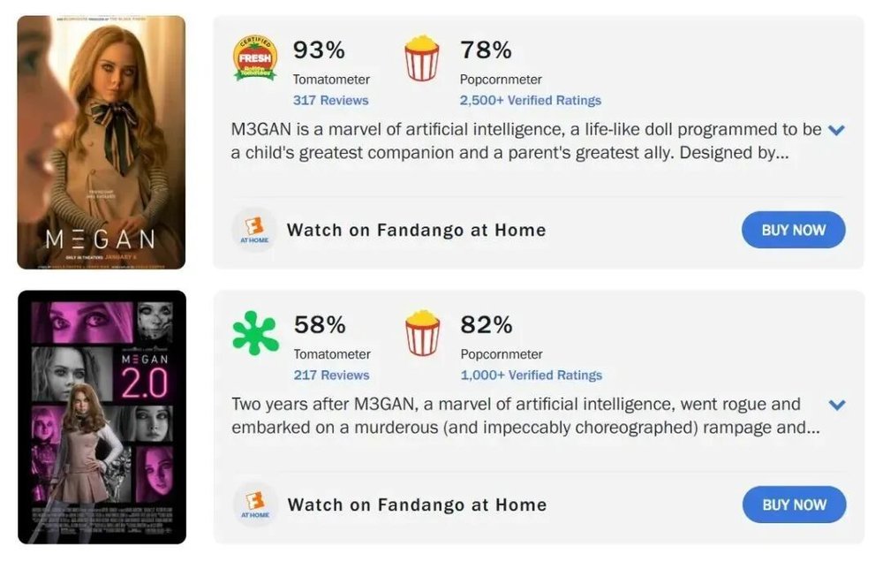Click the Fandango at Home logo for M3GAN
The height and width of the screenshot is (569, 883).
coord(254,231)
